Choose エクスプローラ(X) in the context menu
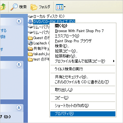123x123 pixels. click(x=83, y=36)
